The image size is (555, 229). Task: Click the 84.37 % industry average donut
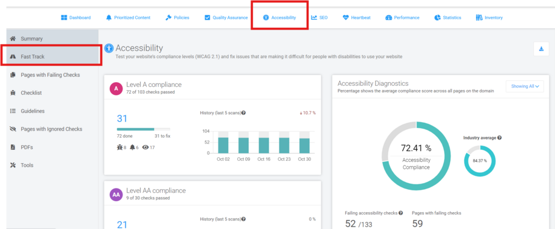coord(480,161)
